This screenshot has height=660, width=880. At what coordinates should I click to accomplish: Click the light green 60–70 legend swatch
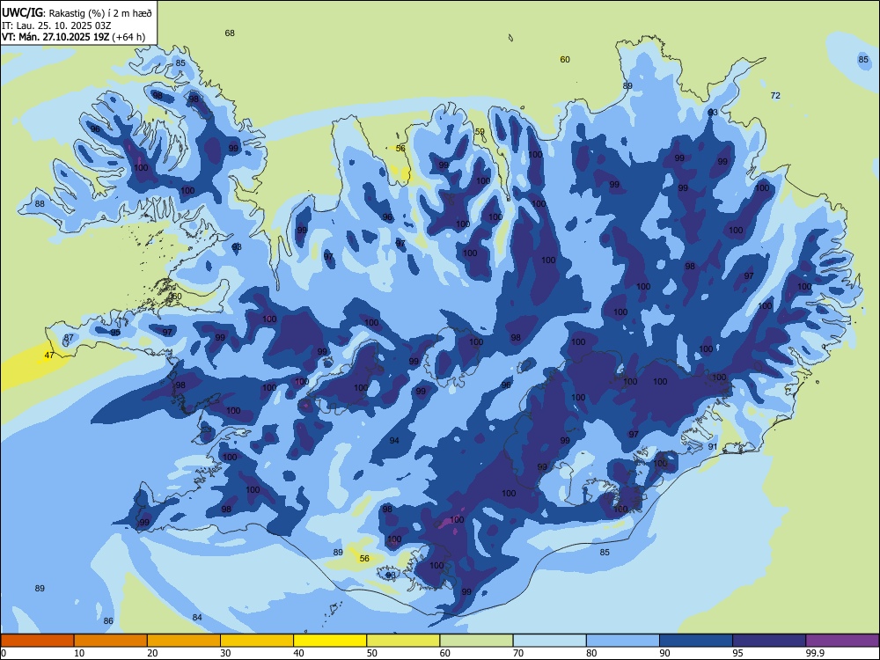pyautogui.click(x=476, y=641)
